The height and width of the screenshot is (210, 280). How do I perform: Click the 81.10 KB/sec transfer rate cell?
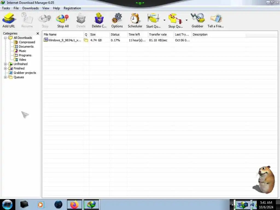[158, 40]
